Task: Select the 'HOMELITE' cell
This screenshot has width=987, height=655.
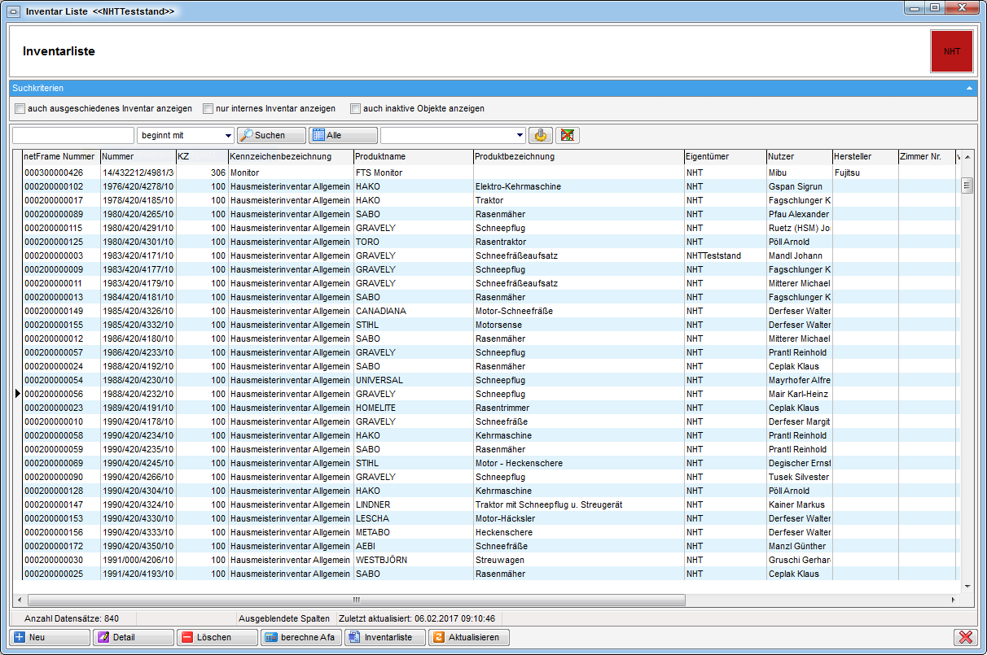Action: point(413,408)
